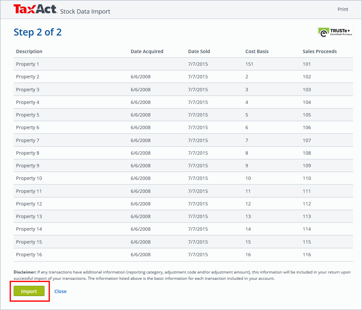Click the Property 11 description cell
The height and width of the screenshot is (310, 362).
29,192
